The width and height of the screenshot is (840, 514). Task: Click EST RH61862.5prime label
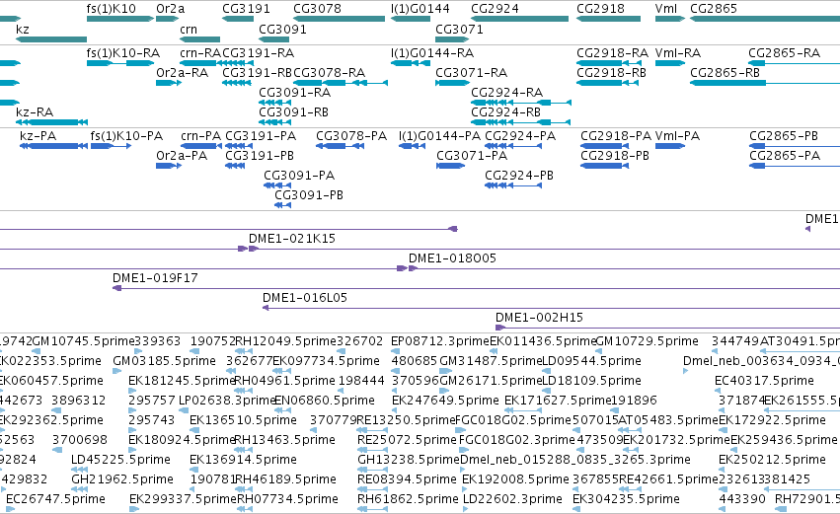408,499
